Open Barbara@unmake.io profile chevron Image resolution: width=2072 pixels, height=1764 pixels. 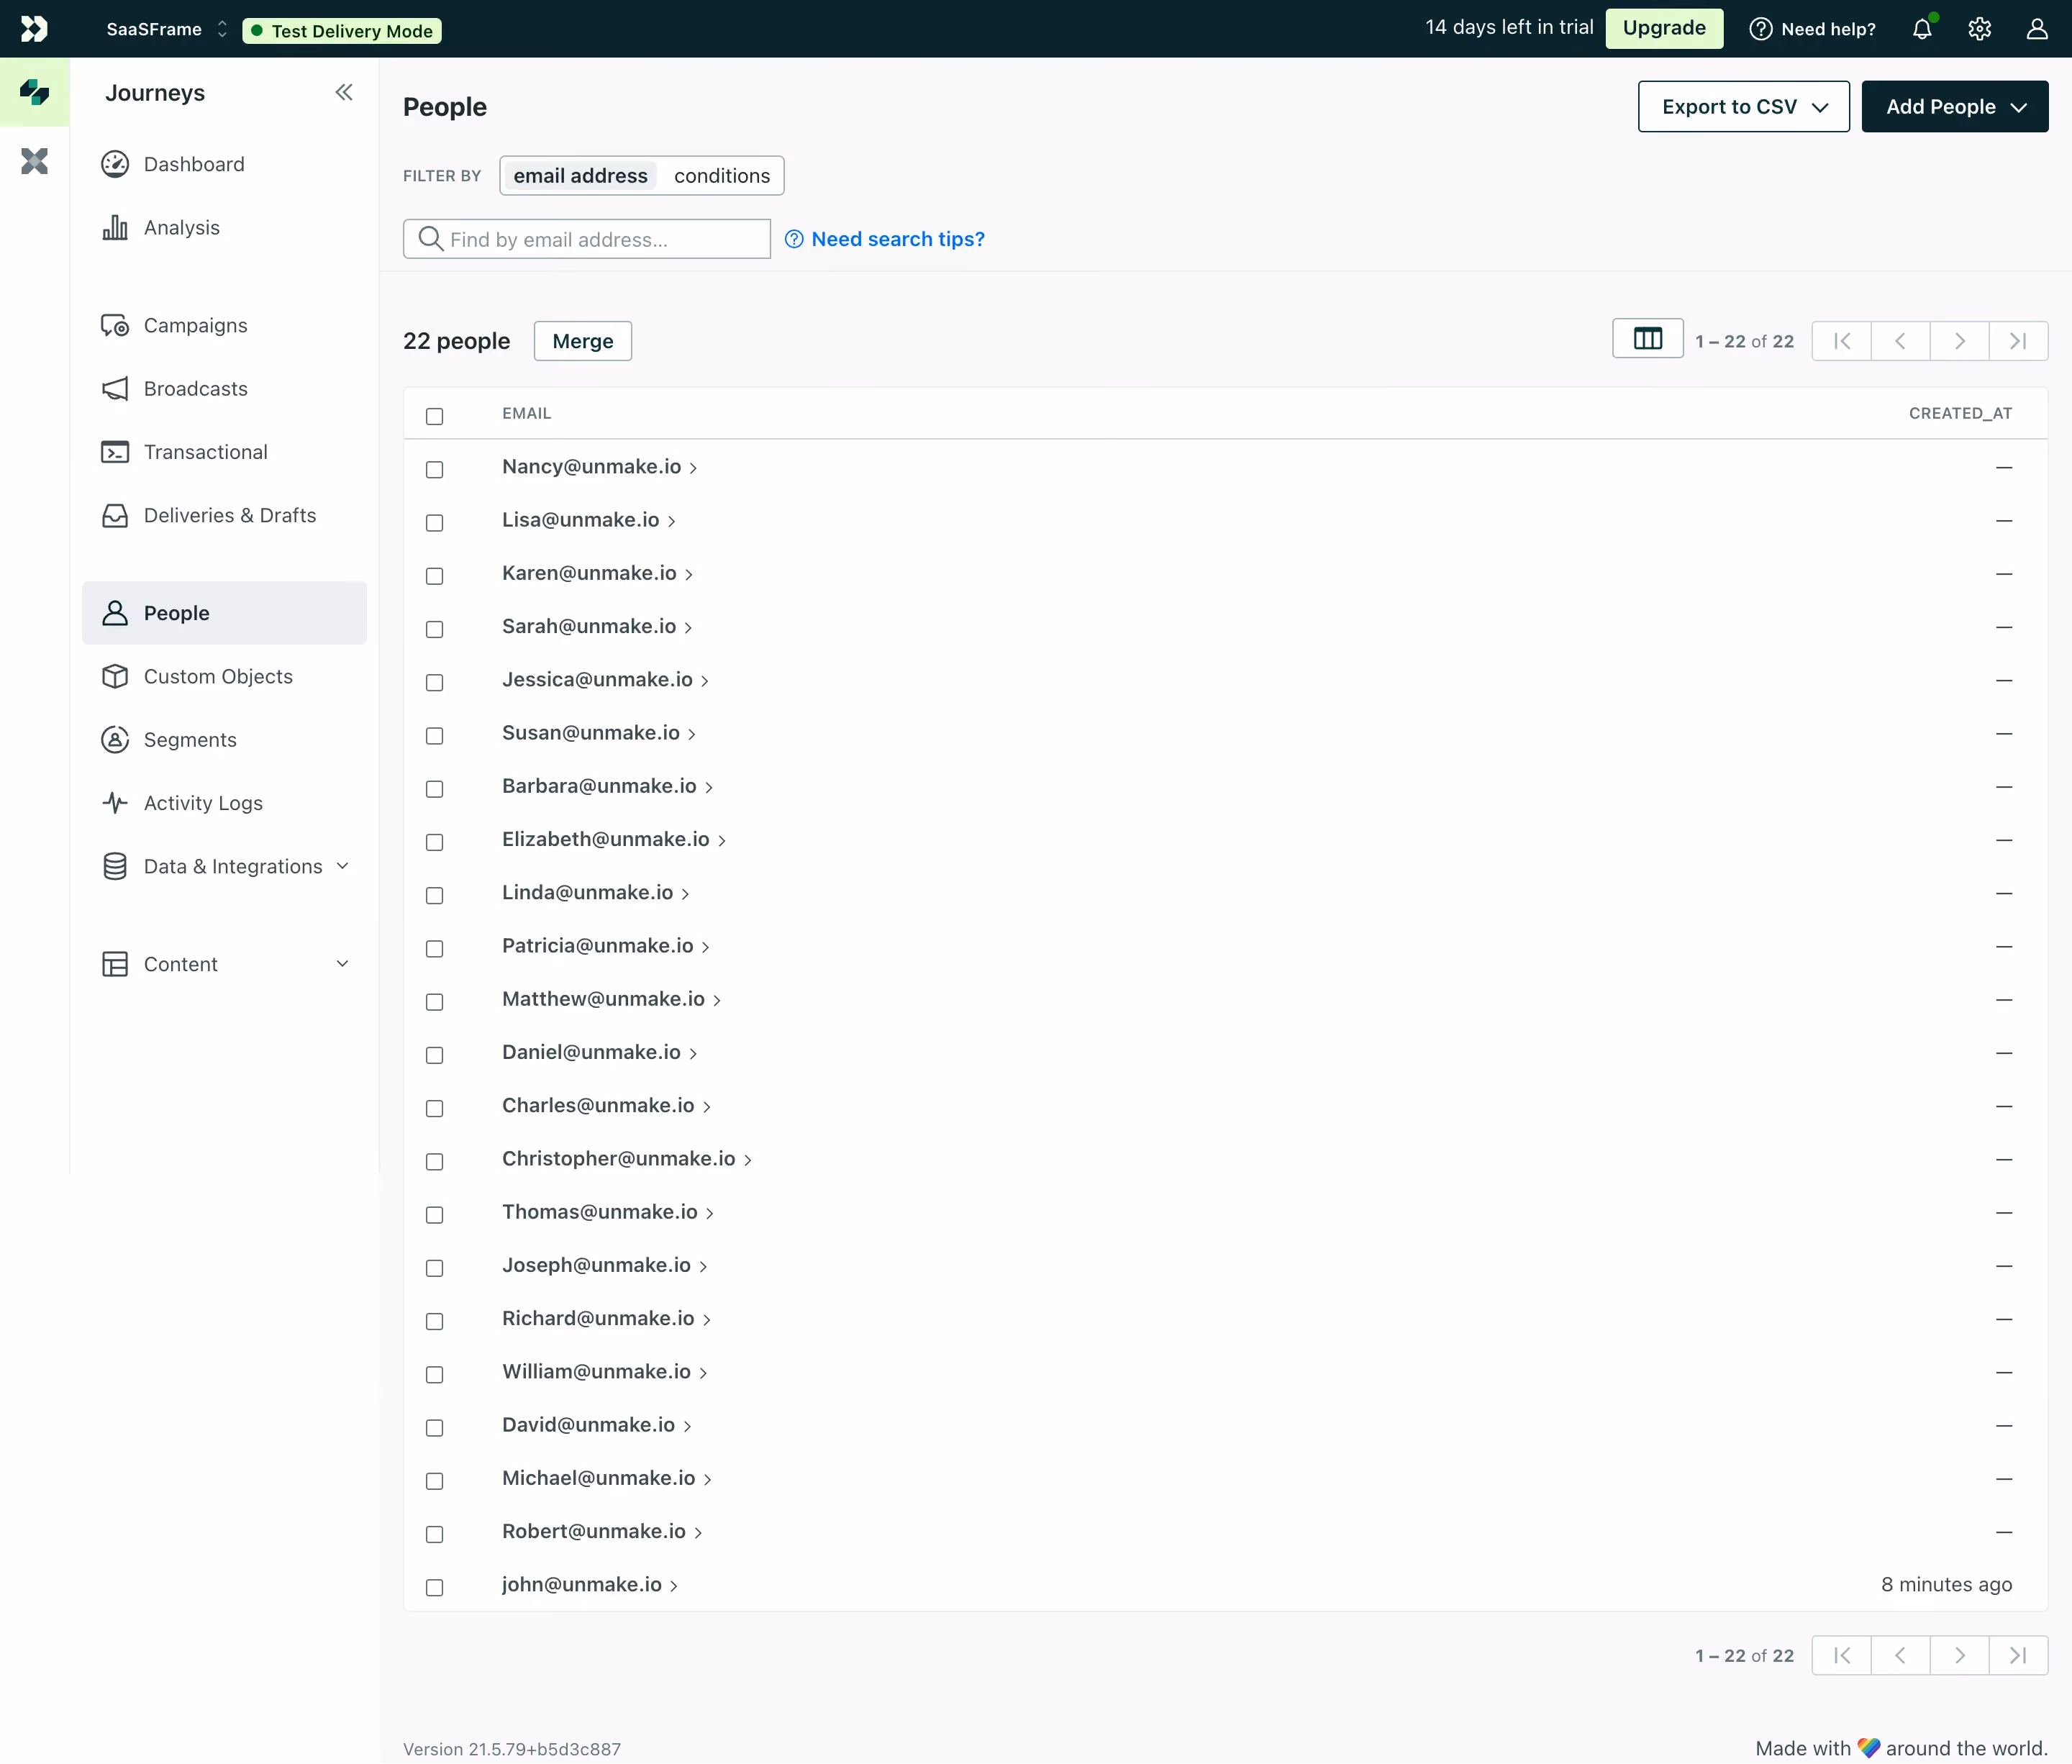(709, 788)
